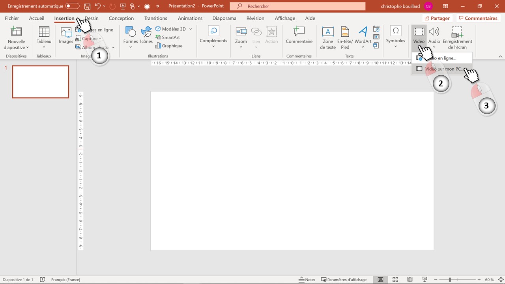Image resolution: width=505 pixels, height=284 pixels.
Task: Open the Aide tab
Action: [310, 18]
